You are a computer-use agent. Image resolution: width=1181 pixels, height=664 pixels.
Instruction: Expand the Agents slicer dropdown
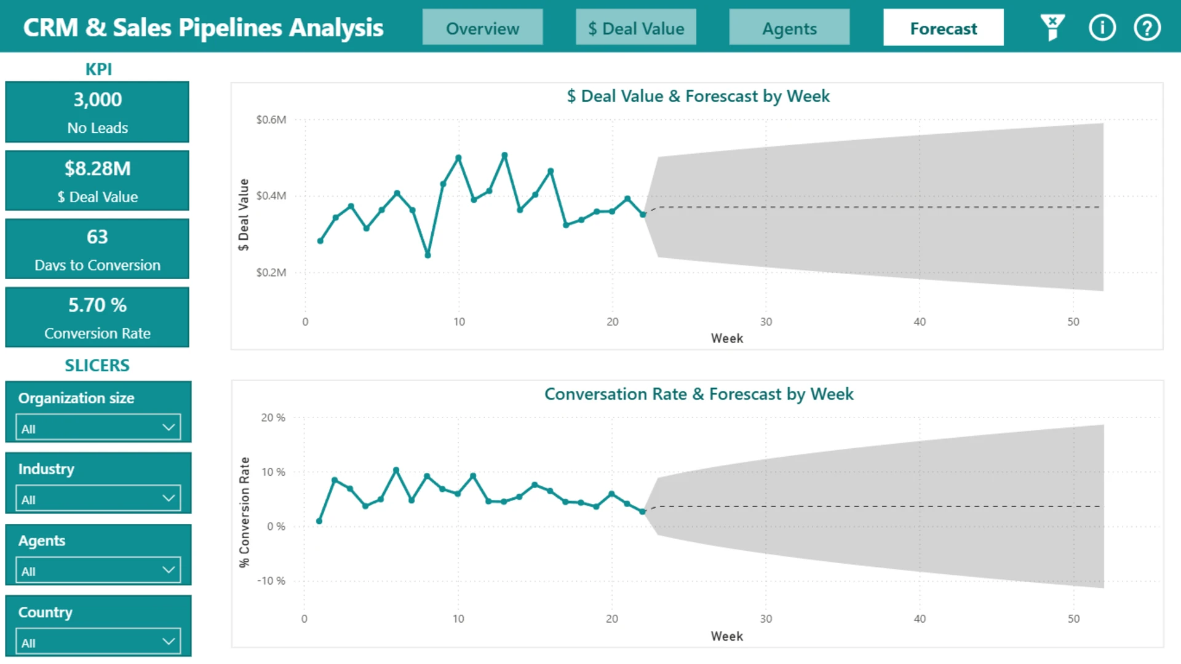pyautogui.click(x=98, y=571)
